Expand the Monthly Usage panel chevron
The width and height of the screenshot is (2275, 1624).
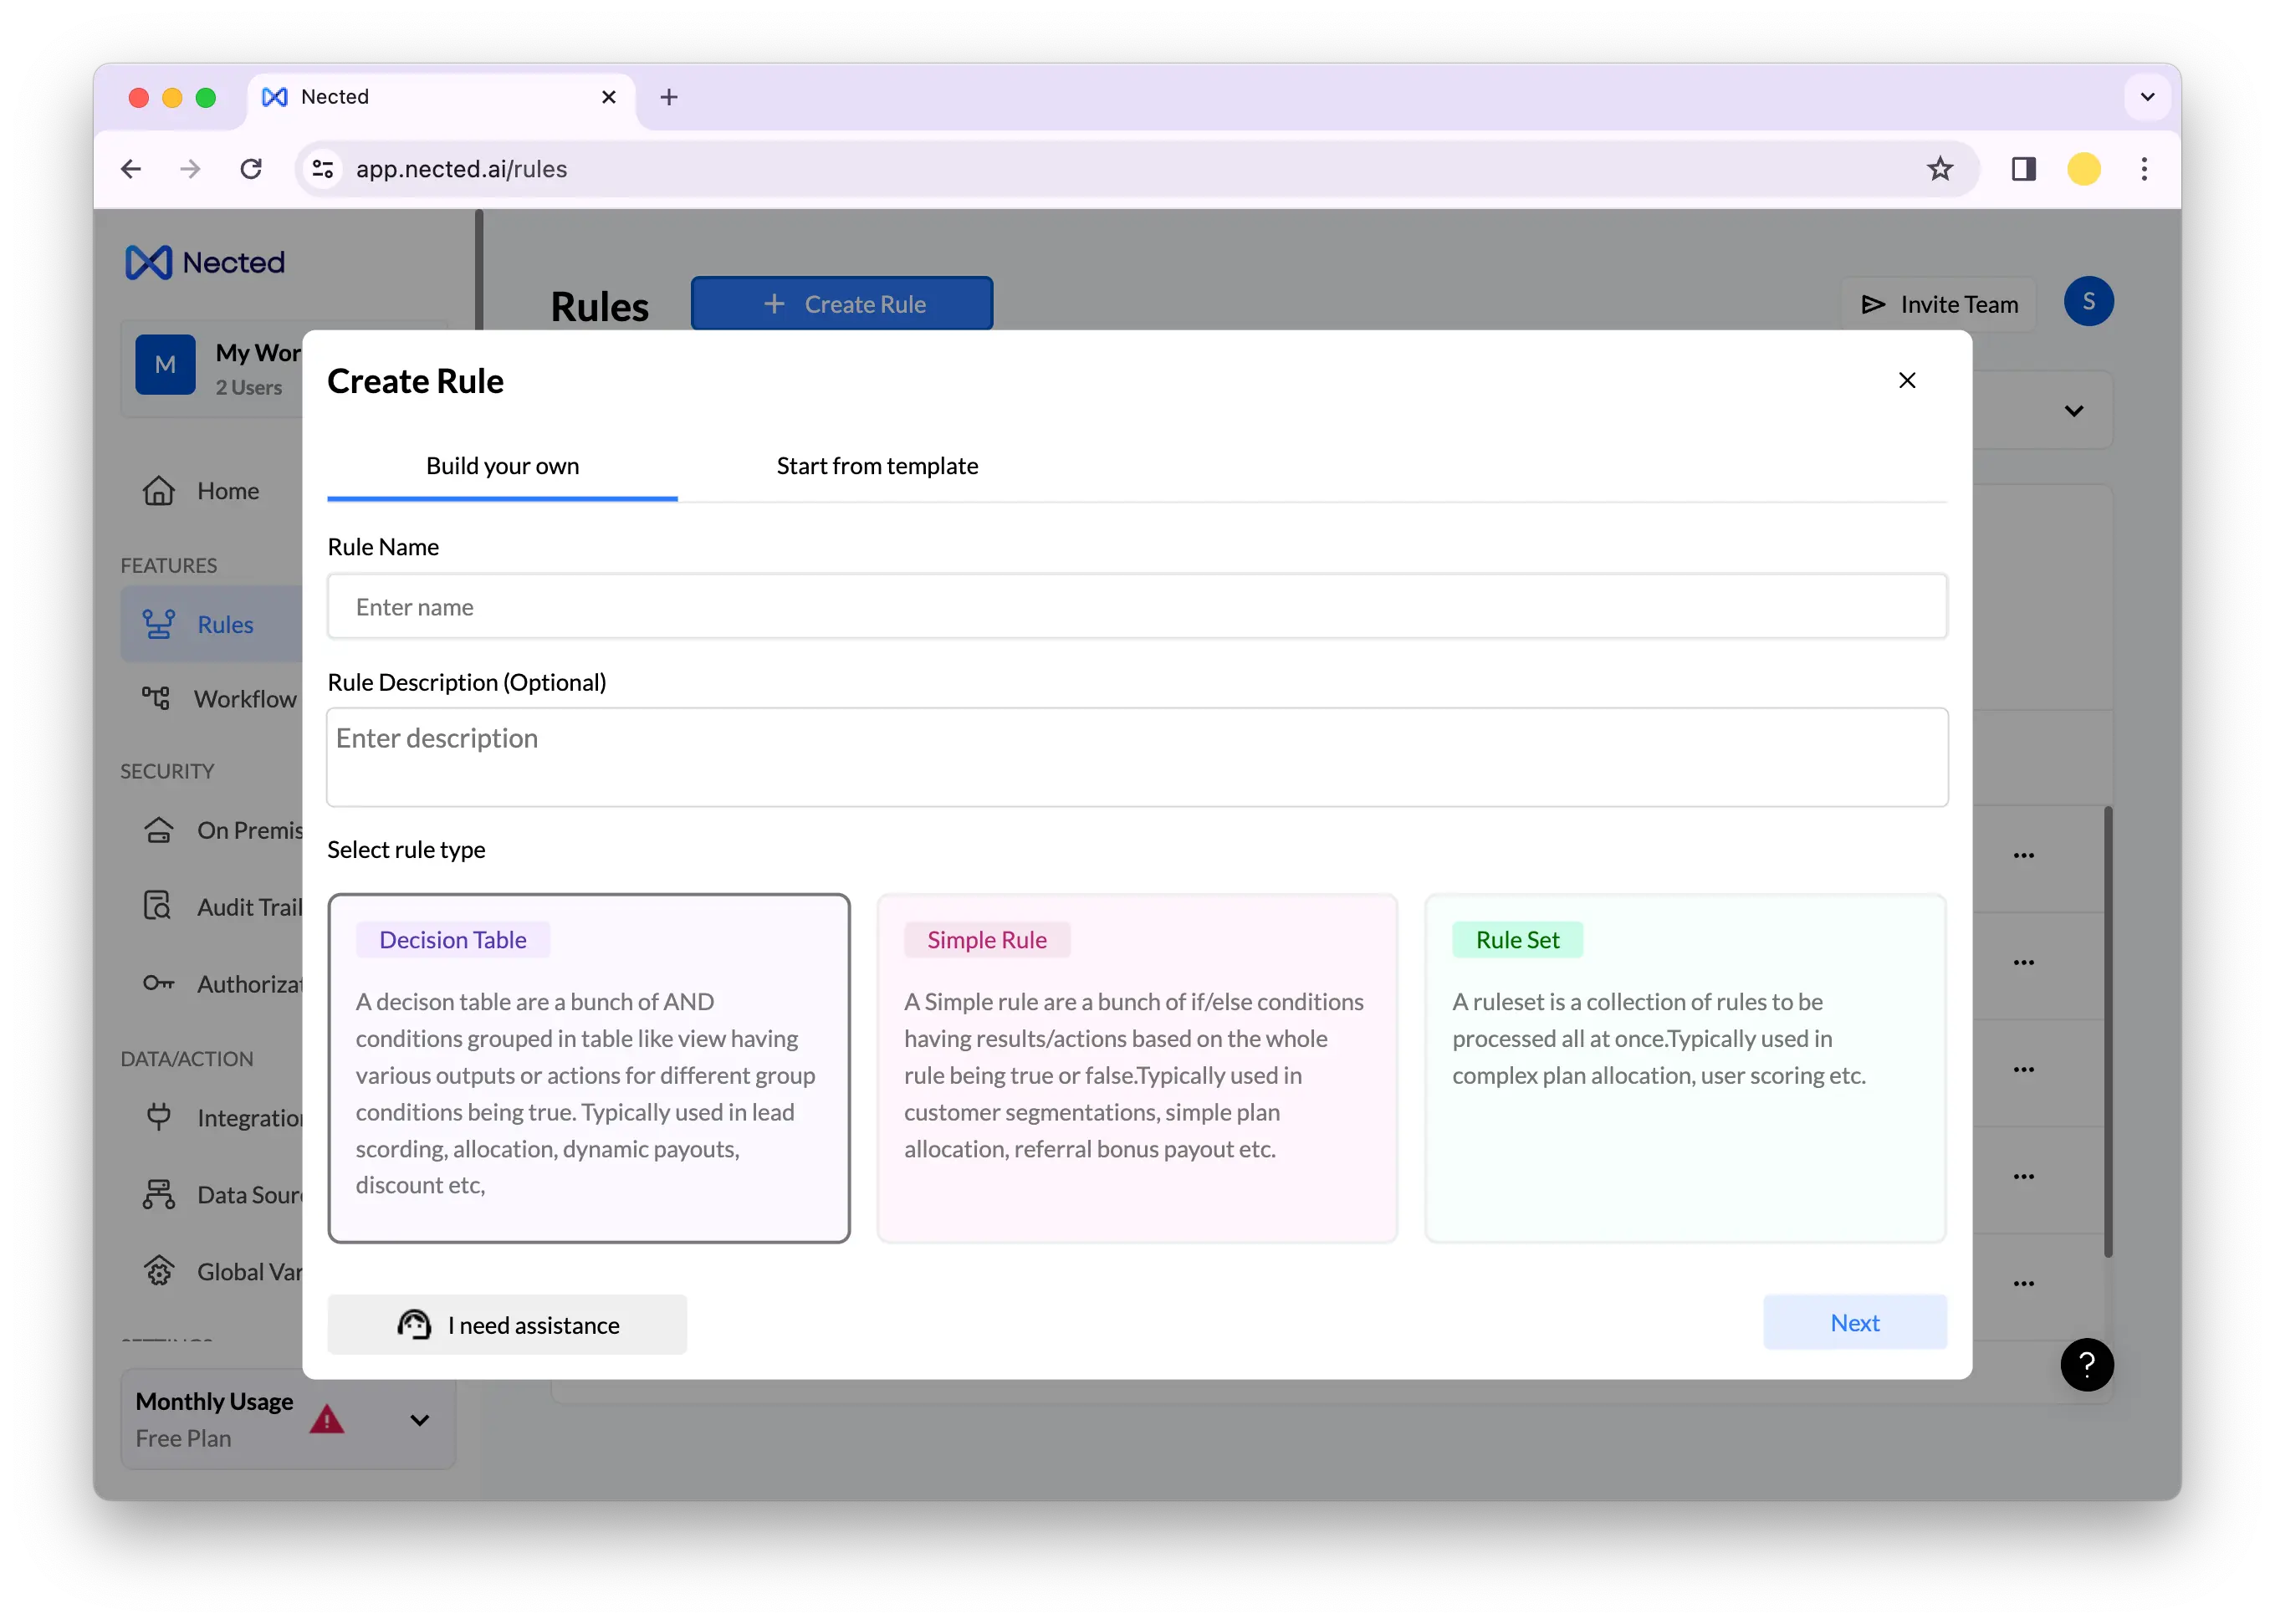[x=420, y=1419]
